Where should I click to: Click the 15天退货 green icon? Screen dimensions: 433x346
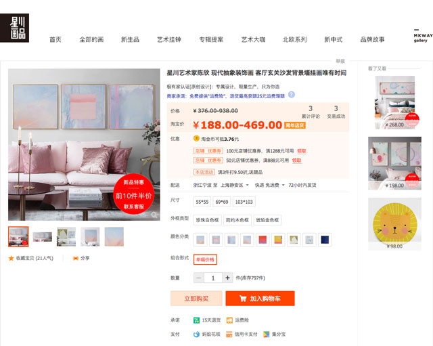click(x=196, y=320)
